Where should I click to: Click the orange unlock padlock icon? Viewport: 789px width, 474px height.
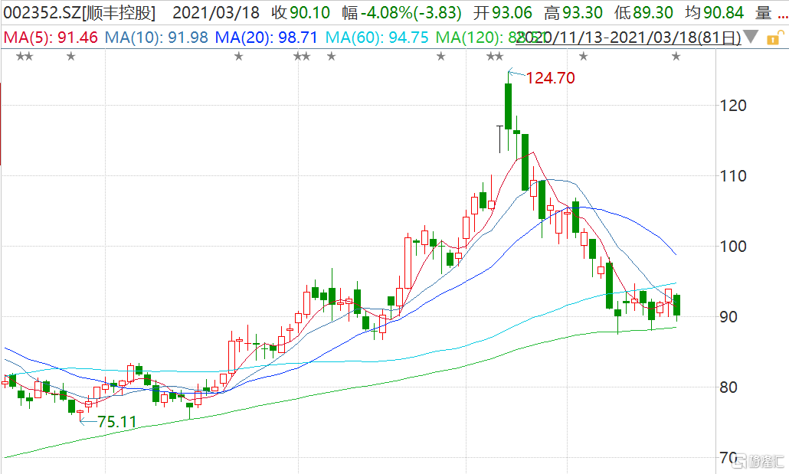[775, 38]
